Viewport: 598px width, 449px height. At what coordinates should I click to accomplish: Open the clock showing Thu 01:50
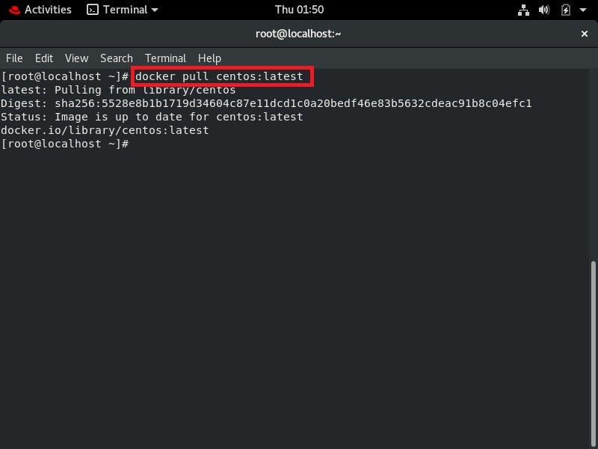[300, 10]
